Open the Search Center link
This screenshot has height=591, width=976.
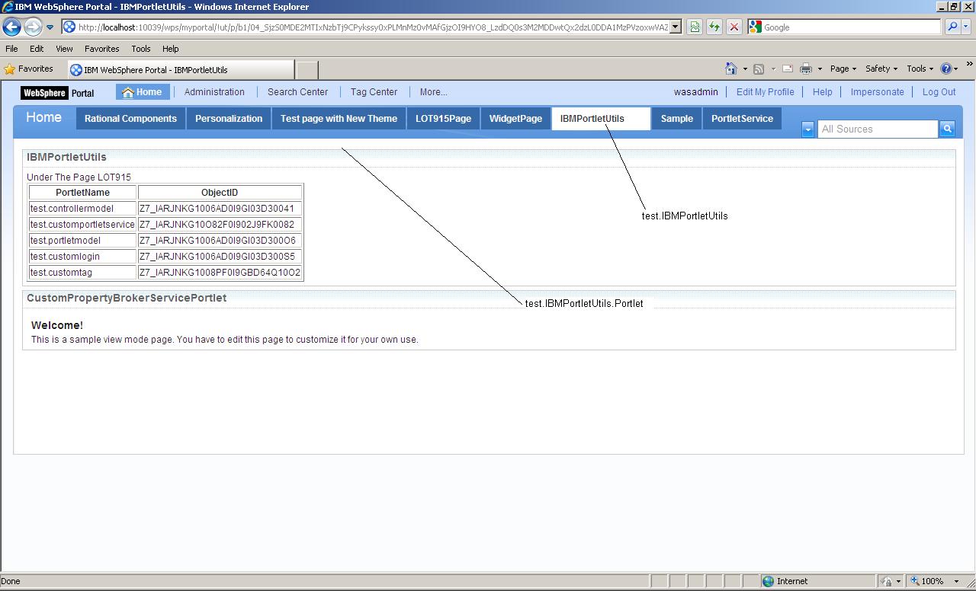coord(297,92)
